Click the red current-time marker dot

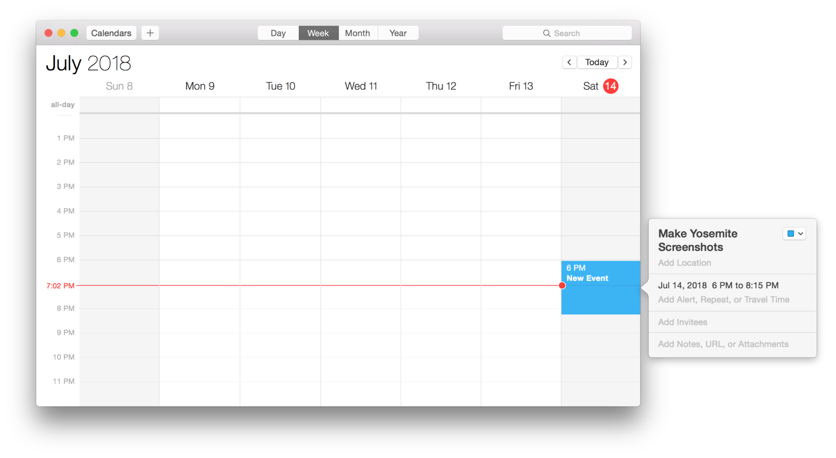562,286
